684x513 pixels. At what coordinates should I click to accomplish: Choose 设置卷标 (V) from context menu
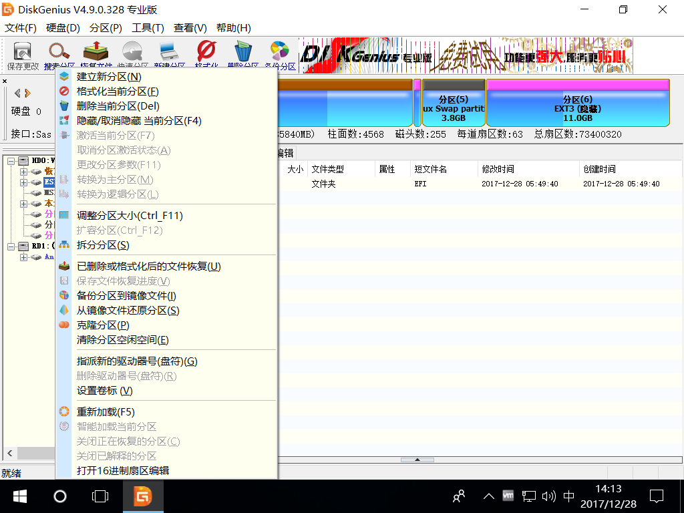coord(166,391)
